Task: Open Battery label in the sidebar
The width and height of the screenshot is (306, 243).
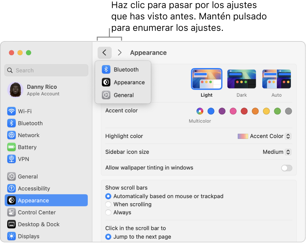Action: pos(27,147)
